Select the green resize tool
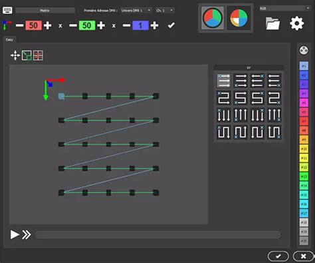 (x=27, y=55)
